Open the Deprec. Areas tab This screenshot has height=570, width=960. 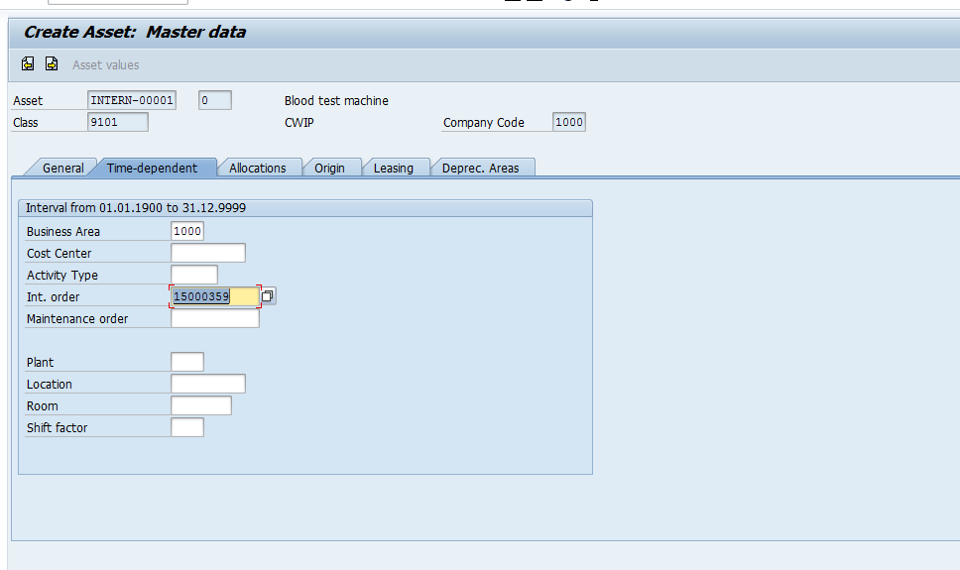tap(481, 168)
